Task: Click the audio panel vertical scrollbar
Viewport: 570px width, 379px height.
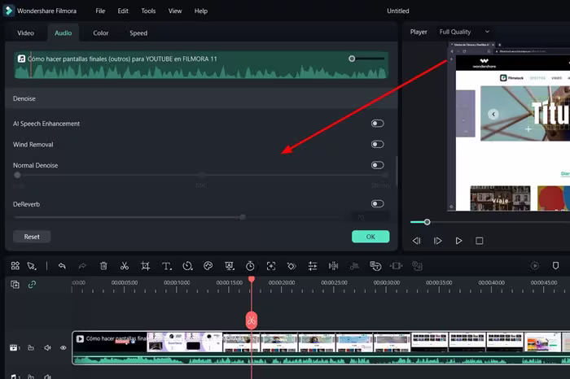Action: point(396,171)
